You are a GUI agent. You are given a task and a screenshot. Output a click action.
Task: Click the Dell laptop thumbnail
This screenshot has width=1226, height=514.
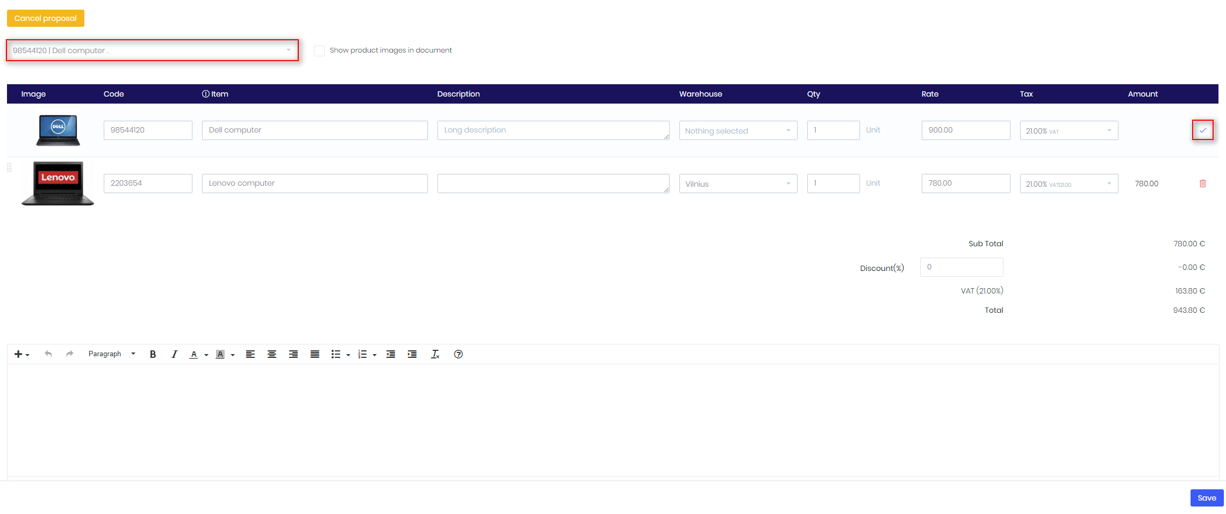coord(58,130)
